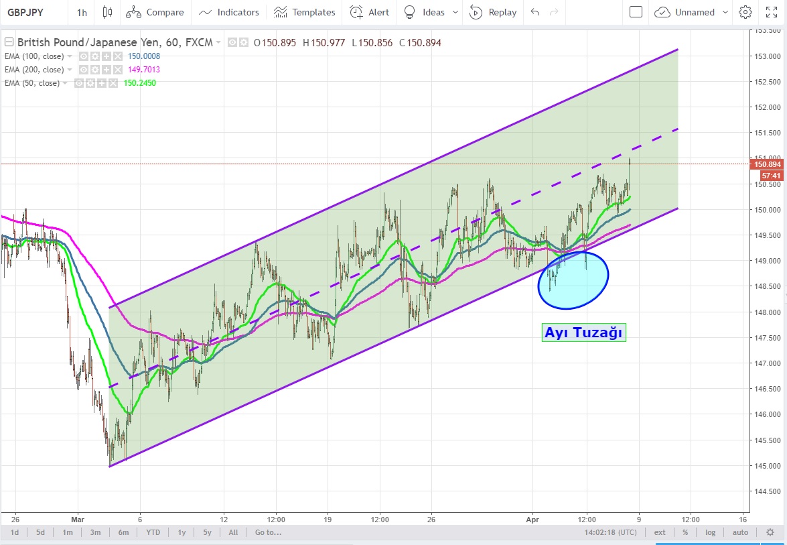This screenshot has height=545, width=787.
Task: Enter fullscreen mode with the expand icon
Action: [x=771, y=12]
